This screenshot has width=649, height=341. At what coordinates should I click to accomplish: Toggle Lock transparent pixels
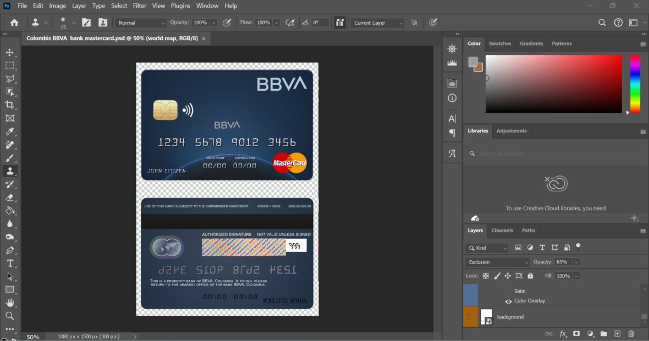pos(486,276)
